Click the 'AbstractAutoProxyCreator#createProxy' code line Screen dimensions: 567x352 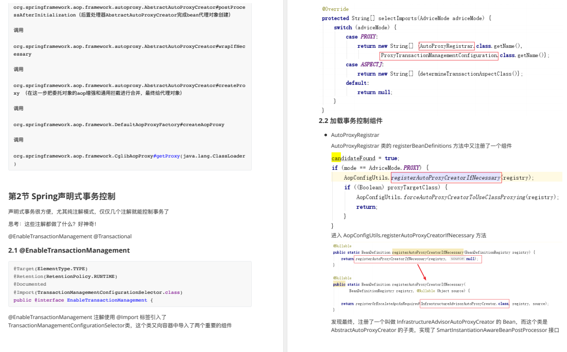pyautogui.click(x=129, y=89)
